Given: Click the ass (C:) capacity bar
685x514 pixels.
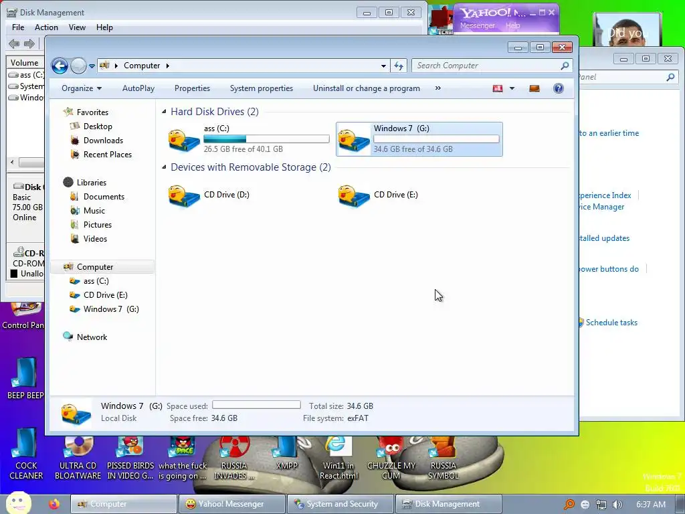Looking at the screenshot, I should tap(266, 139).
